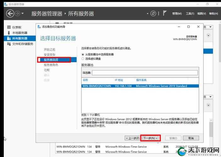Open the 管理(M) menu
The image size is (221, 157).
(177, 14)
